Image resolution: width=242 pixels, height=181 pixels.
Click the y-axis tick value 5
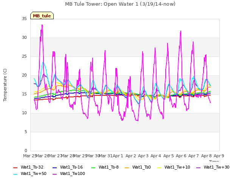point(26,132)
